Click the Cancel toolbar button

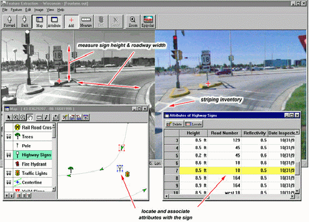116,21
